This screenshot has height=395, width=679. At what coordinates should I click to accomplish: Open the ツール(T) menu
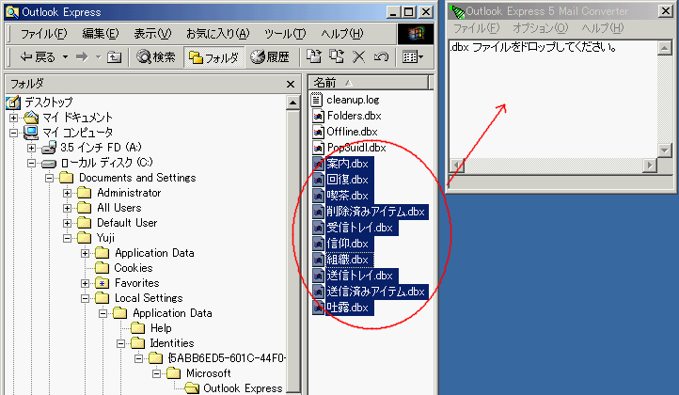coord(285,33)
